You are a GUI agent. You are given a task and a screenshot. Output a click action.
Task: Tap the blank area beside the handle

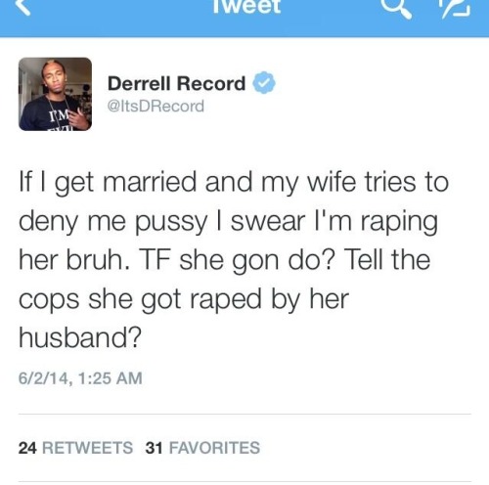[342, 107]
